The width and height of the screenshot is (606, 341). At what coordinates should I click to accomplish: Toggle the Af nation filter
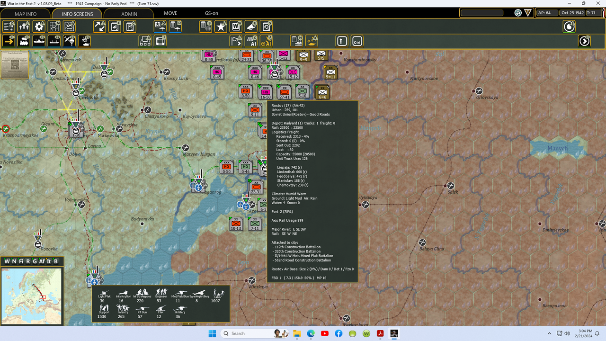coord(42,261)
